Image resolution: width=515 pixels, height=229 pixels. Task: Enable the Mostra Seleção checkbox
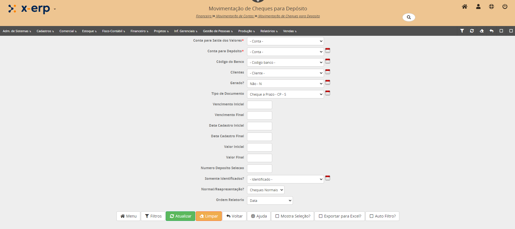(277, 216)
